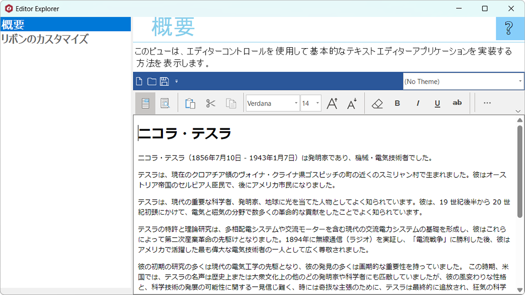Toggle bold formatting

pos(397,103)
